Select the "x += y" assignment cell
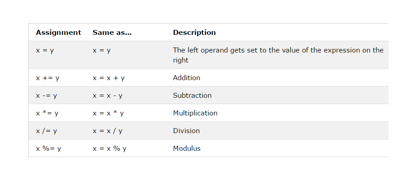Image resolution: width=419 pixels, height=182 pixels. (x=48, y=78)
